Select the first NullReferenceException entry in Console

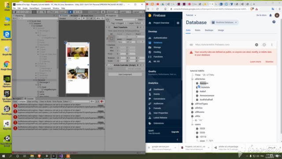[59, 106]
